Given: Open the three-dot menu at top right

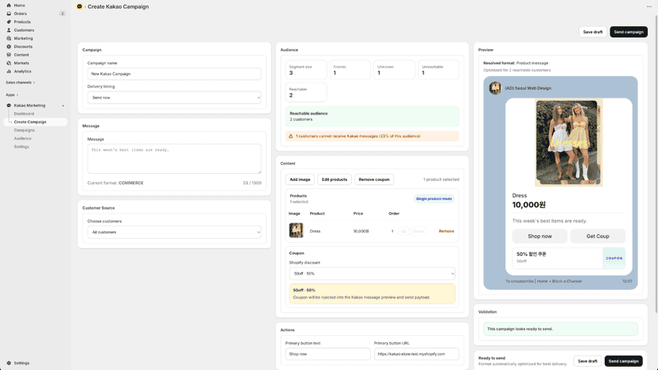Looking at the screenshot, I should (648, 6).
